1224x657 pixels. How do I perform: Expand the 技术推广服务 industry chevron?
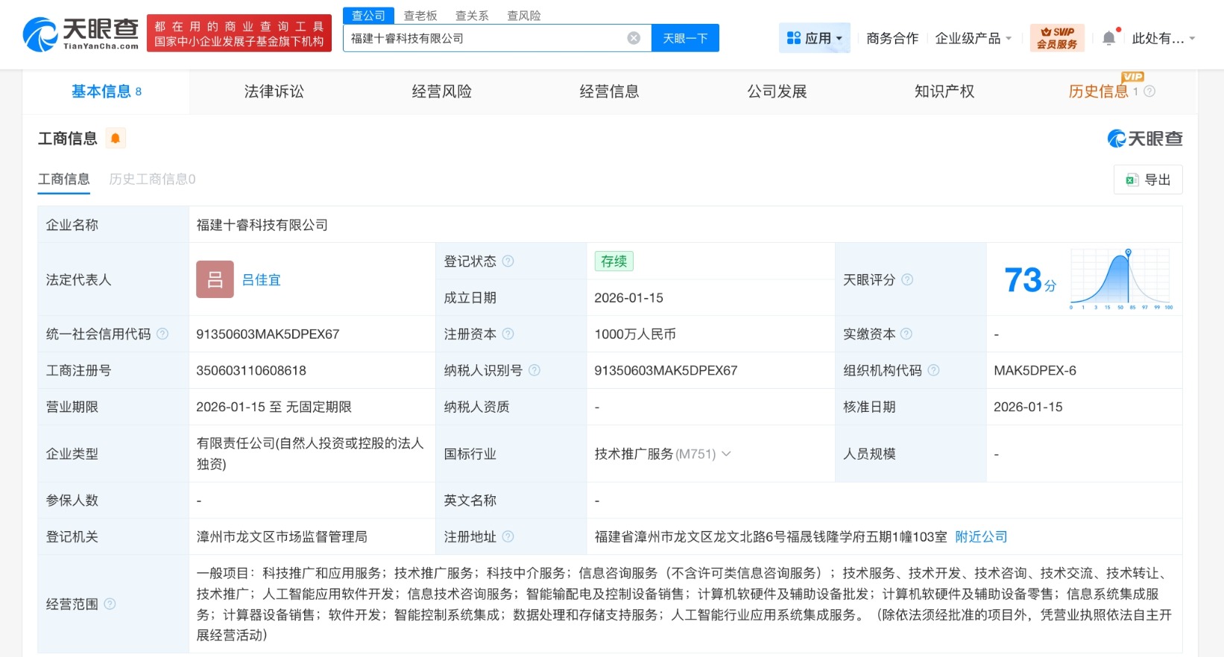[x=727, y=454]
